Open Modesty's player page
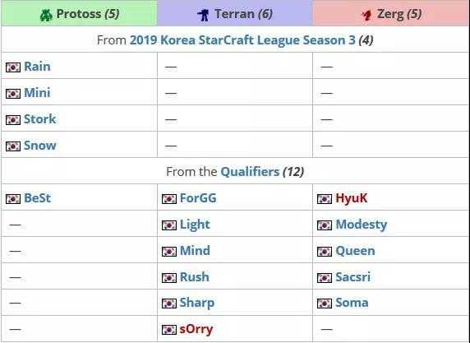This screenshot has height=343, width=470. click(x=362, y=225)
